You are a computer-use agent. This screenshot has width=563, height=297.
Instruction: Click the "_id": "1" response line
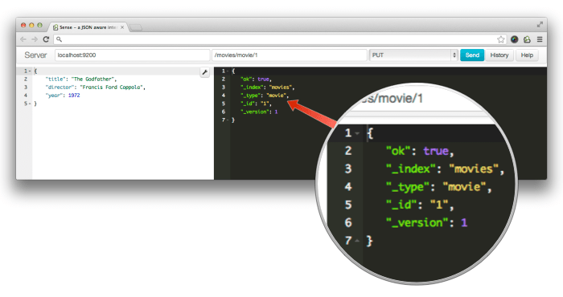tap(256, 104)
